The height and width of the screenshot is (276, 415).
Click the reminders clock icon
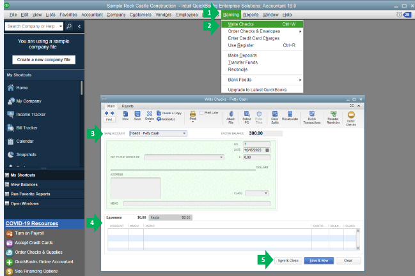point(399,15)
